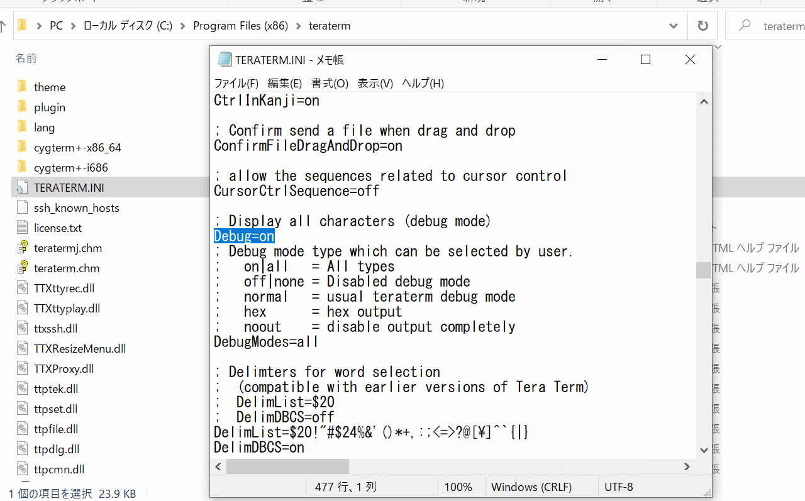The width and height of the screenshot is (805, 501).
Task: Open the 編集(E) menu in Notepad
Action: [285, 83]
